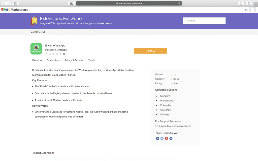
Task: Click the five-star rating bar
Action: coord(53,54)
